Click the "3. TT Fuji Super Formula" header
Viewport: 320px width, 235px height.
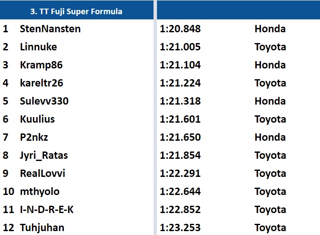pyautogui.click(x=76, y=12)
